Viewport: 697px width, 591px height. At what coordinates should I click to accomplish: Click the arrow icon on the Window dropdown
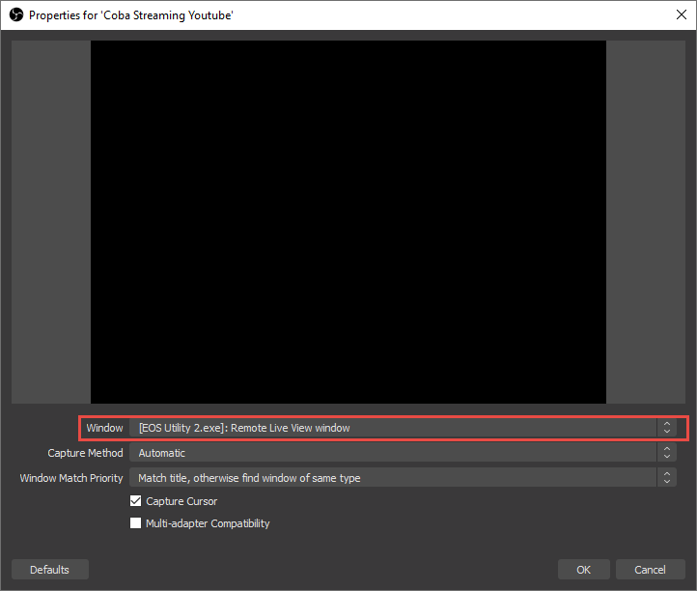point(666,428)
